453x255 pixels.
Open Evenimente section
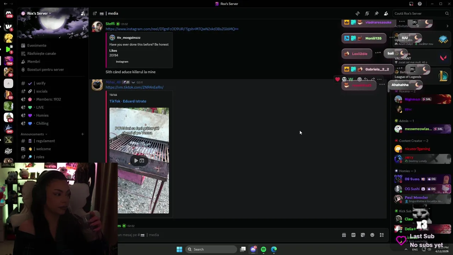point(53,45)
